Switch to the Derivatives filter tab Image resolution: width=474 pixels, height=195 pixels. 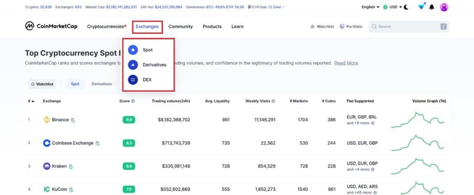(x=101, y=84)
